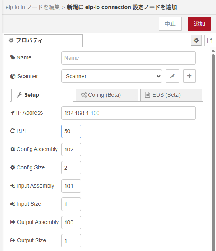
Task: Click the pencil icon to edit Scanner
Action: (x=172, y=76)
